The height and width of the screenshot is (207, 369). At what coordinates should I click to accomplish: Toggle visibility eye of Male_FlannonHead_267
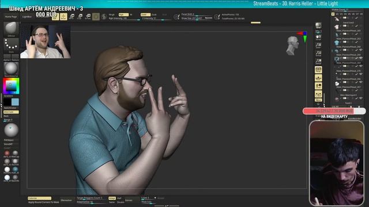(x=361, y=82)
